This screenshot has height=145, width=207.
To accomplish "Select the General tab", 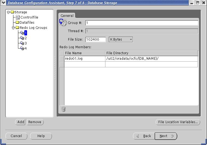I will [66, 16].
